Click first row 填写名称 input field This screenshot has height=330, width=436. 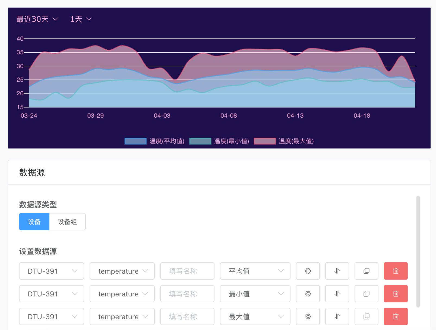[x=187, y=271]
